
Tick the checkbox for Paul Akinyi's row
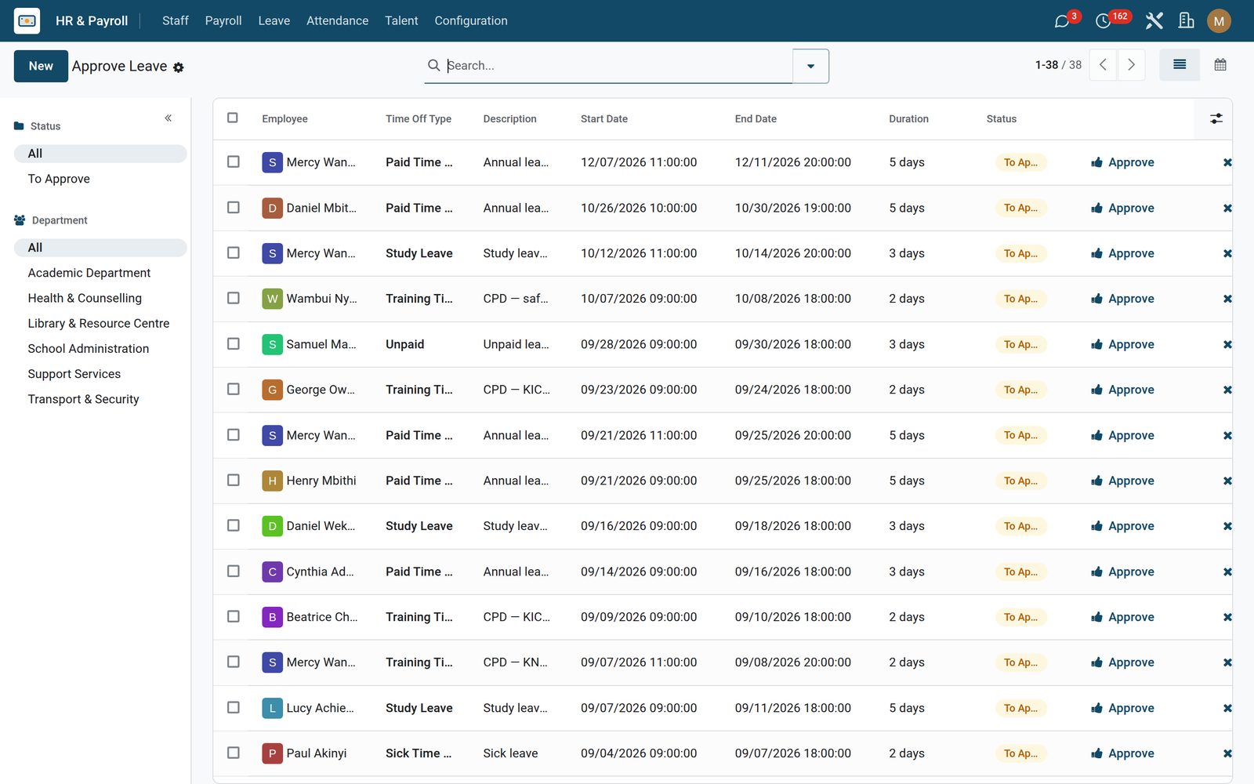[233, 753]
